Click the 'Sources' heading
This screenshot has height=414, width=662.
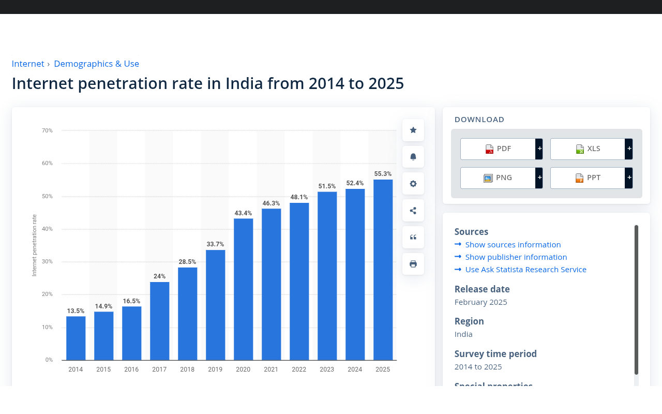(471, 232)
